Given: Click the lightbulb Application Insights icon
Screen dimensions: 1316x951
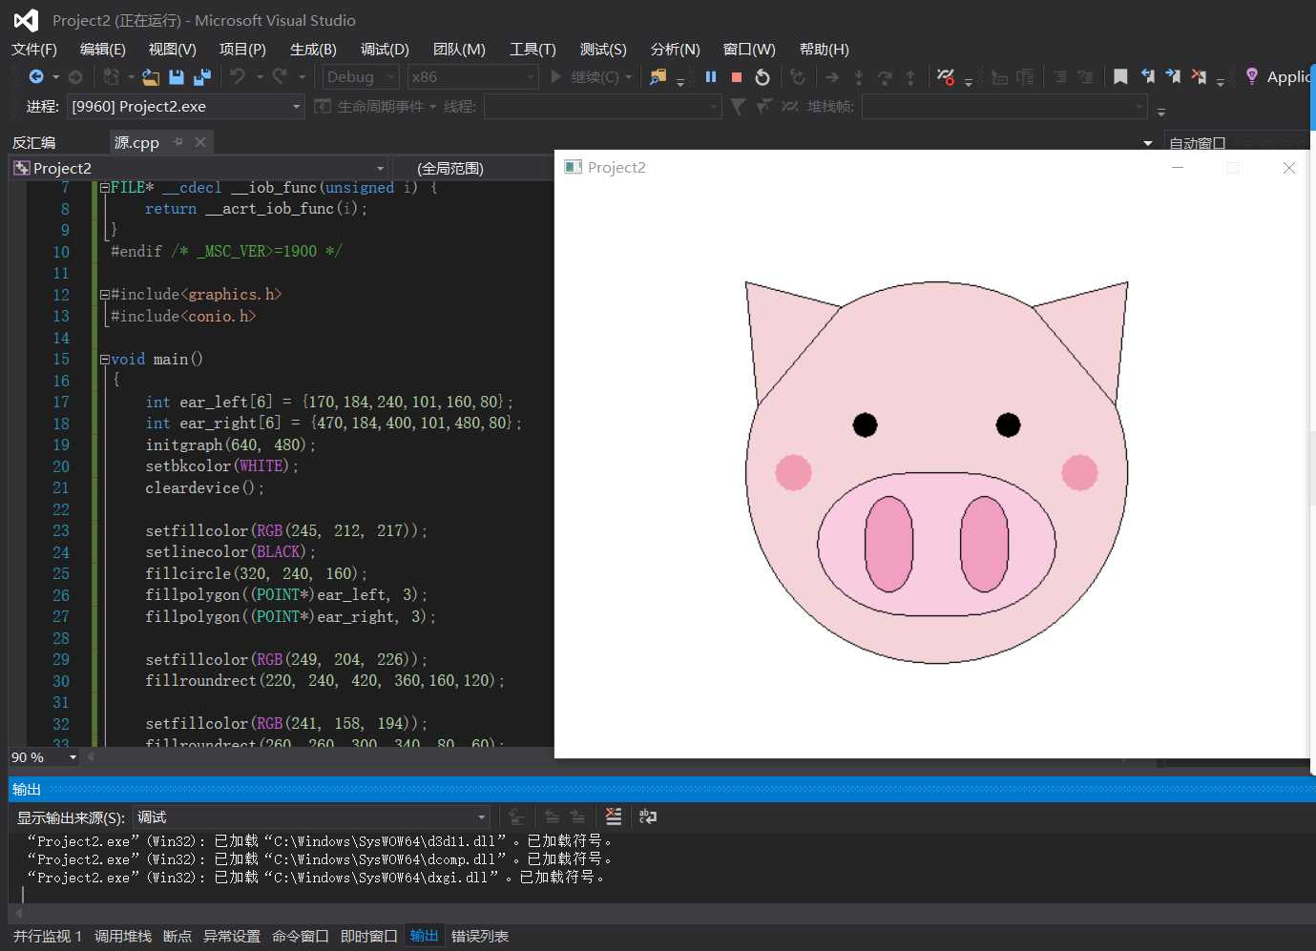Looking at the screenshot, I should (1252, 76).
